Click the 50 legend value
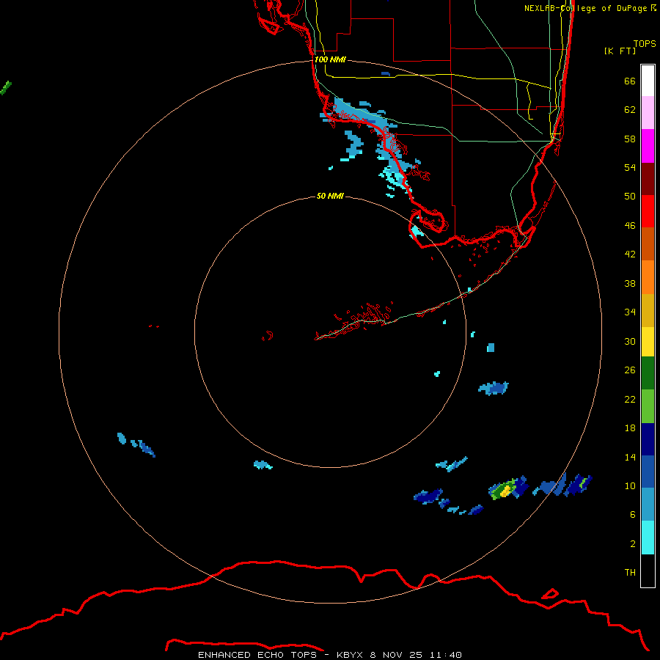Viewport: 660px width, 660px height. click(x=630, y=197)
